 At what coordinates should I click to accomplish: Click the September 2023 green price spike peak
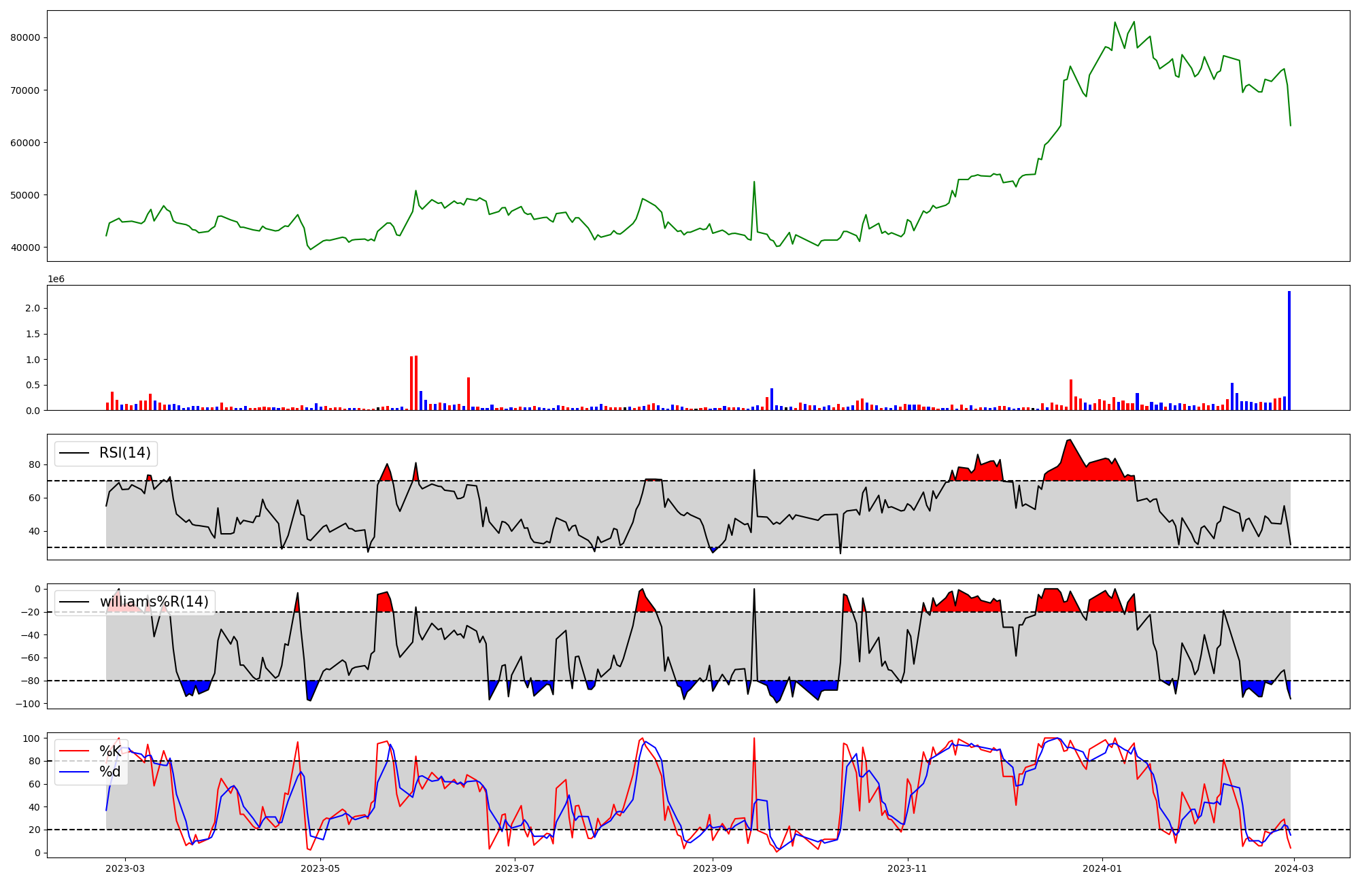(x=754, y=182)
